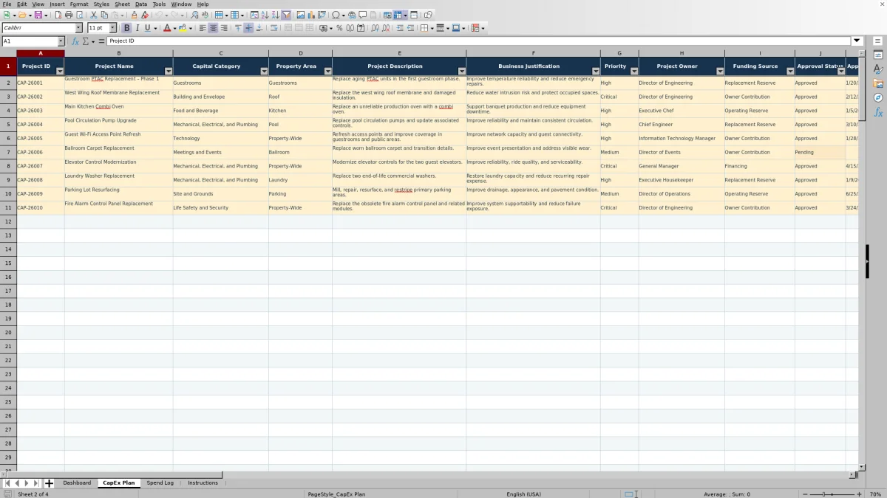Open Find and Replace icon
The height and width of the screenshot is (498, 887).
tap(194, 15)
